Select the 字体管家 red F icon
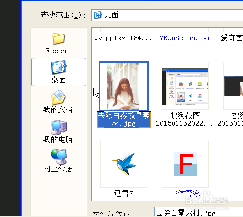Viewport: 243px width, 217px height. point(185,164)
